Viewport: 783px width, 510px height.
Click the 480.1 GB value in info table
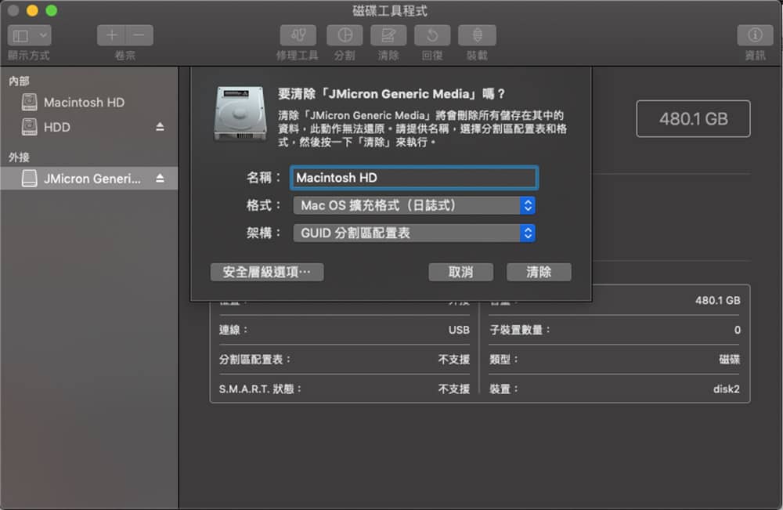[718, 301]
